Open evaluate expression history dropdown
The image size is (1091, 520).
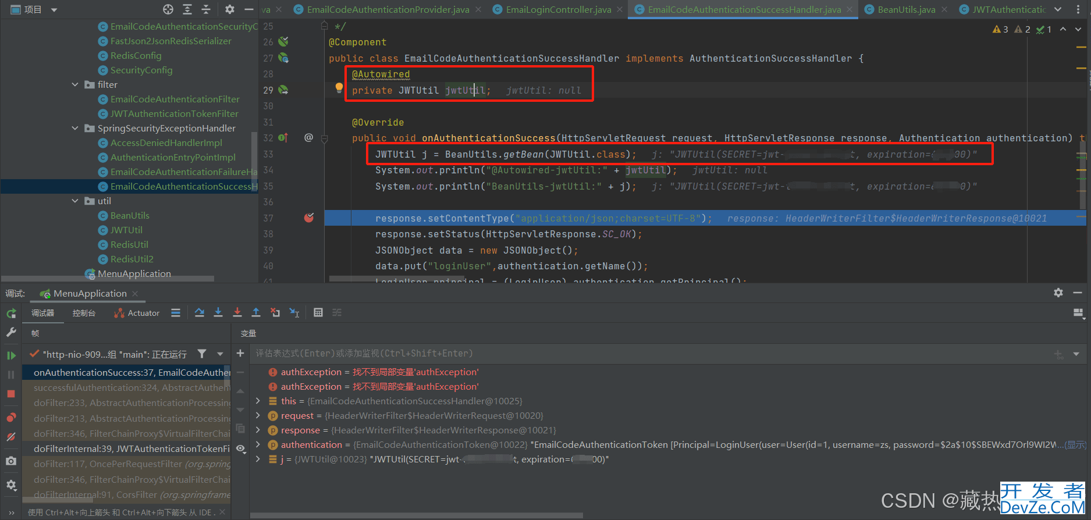tap(1076, 354)
